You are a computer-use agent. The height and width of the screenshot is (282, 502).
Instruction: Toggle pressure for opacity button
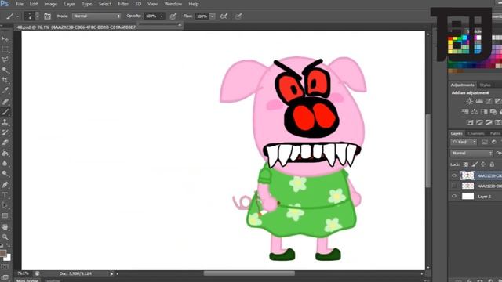173,16
